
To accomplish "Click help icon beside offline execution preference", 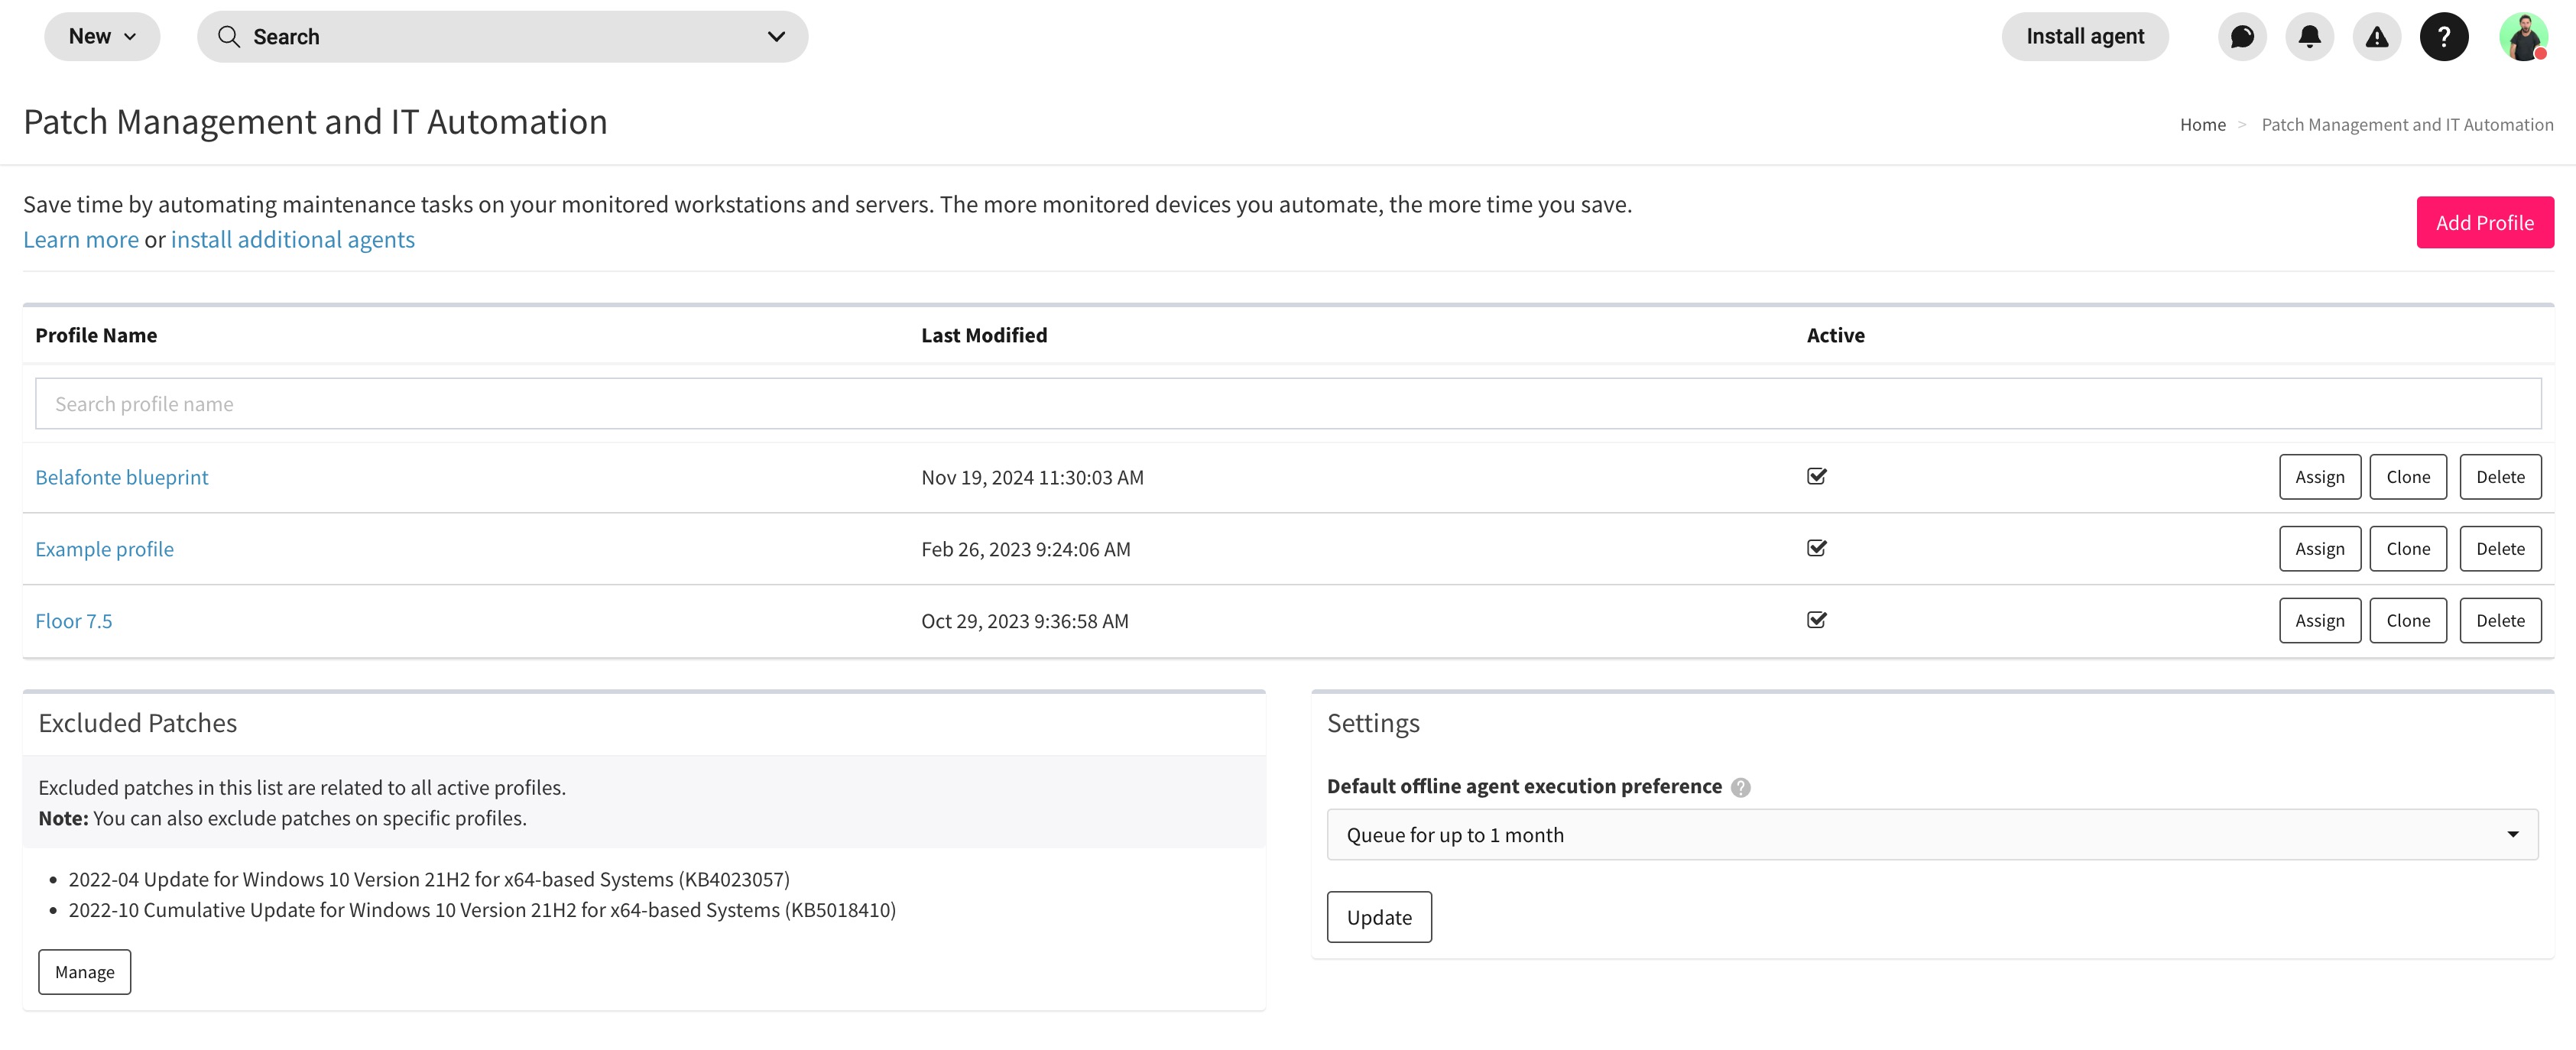I will click(1740, 787).
